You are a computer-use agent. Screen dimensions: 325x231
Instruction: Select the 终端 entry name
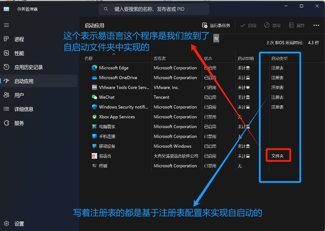103,166
